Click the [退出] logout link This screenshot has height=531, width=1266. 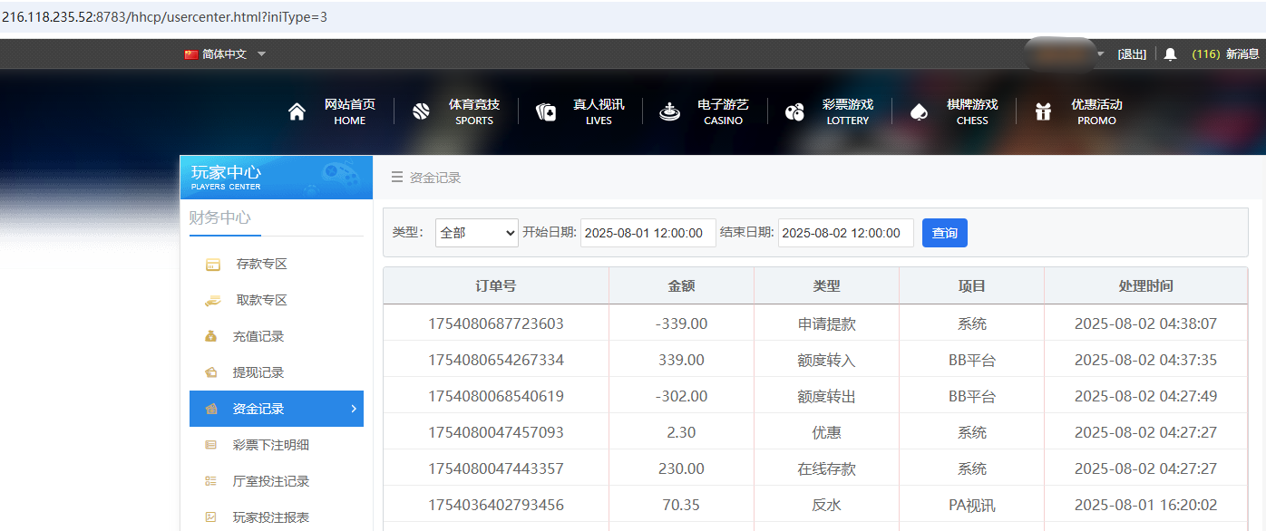pyautogui.click(x=1132, y=53)
